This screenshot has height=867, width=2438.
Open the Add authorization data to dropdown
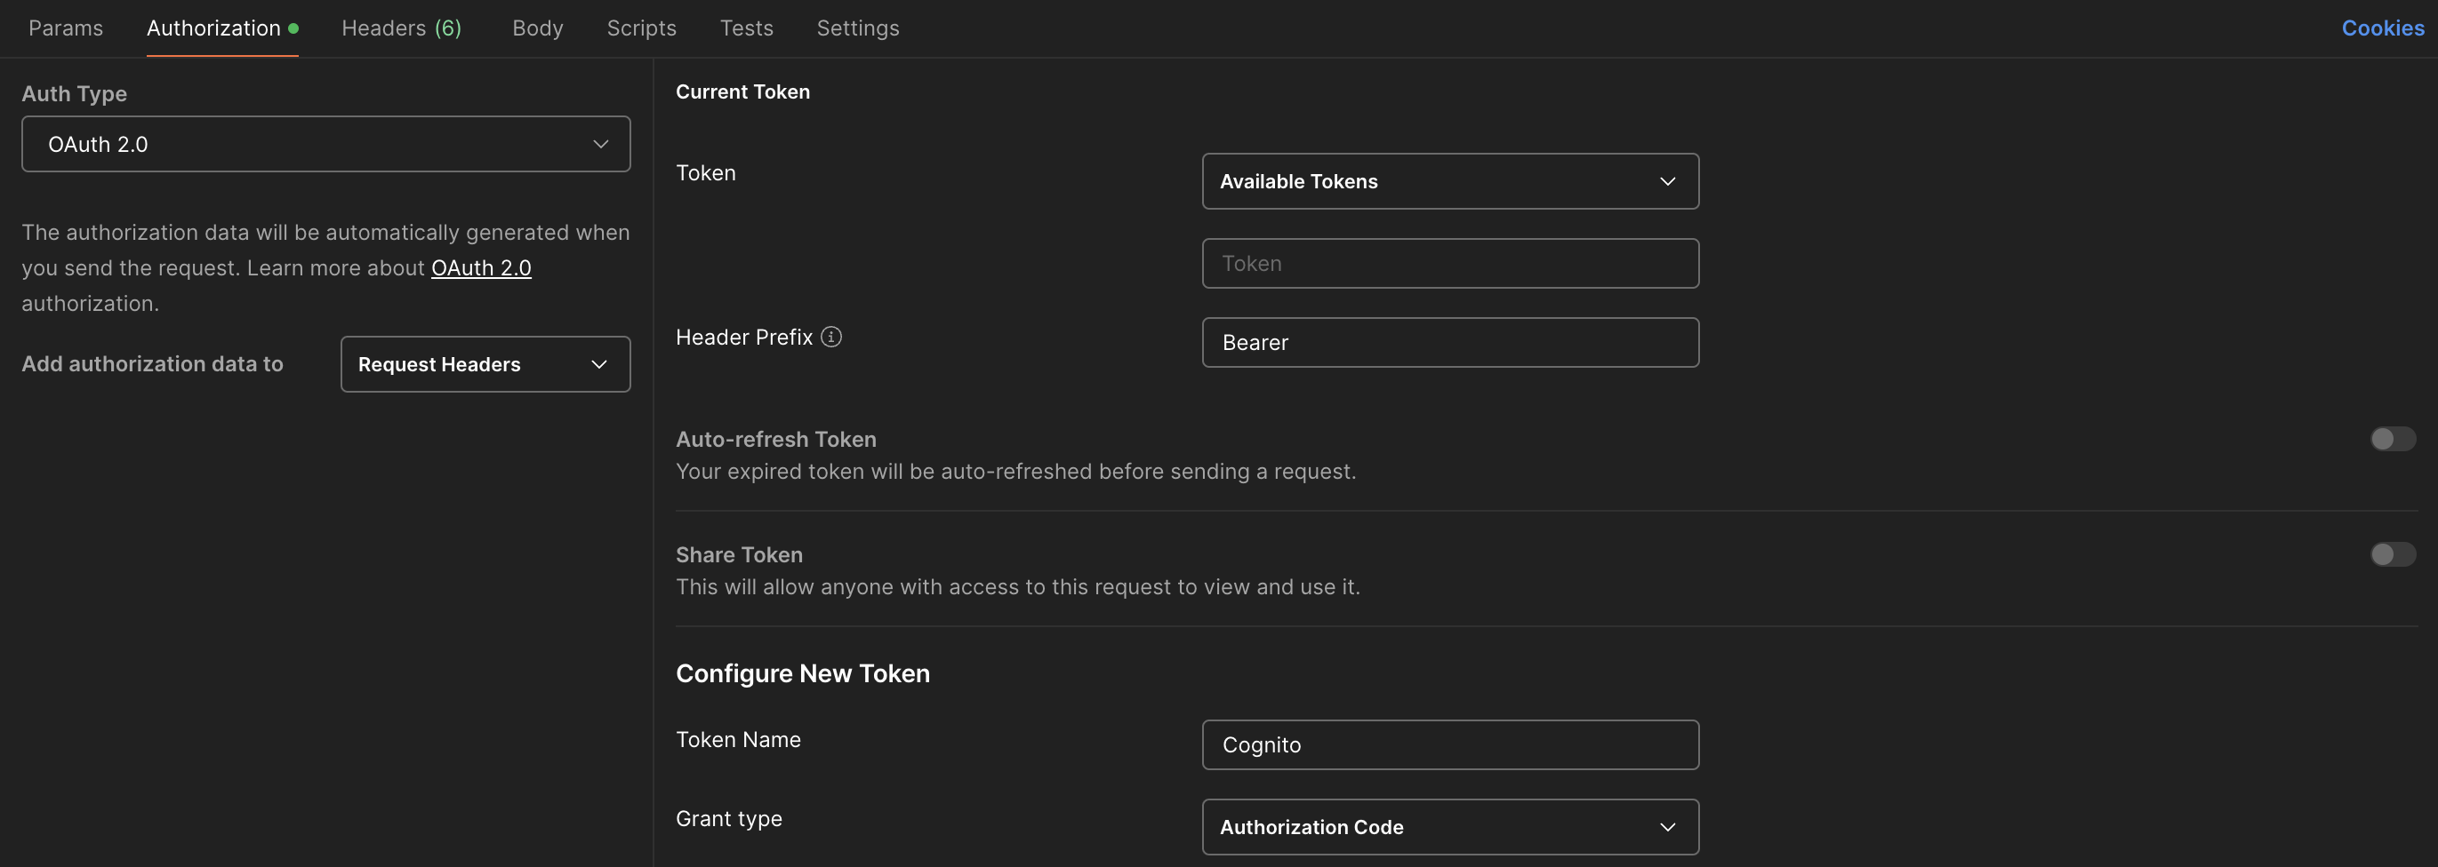point(485,364)
